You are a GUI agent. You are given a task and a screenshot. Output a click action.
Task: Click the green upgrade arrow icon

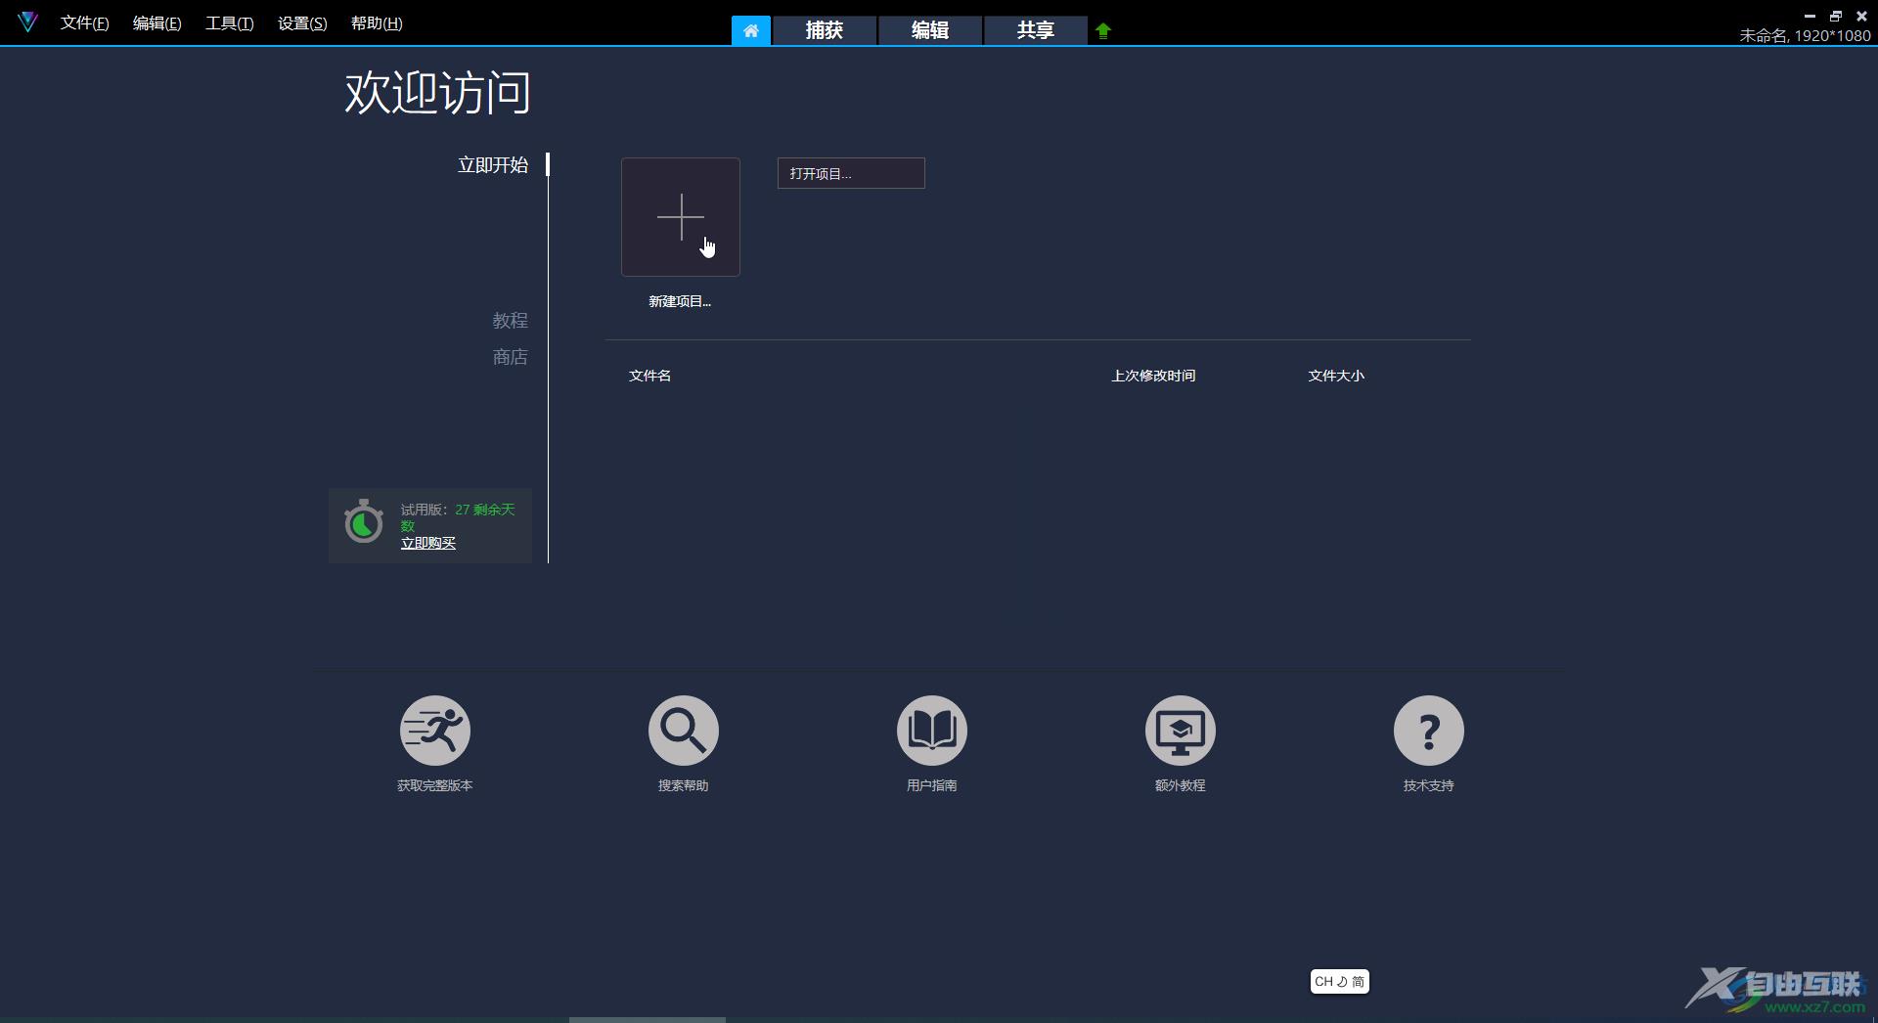point(1103,30)
